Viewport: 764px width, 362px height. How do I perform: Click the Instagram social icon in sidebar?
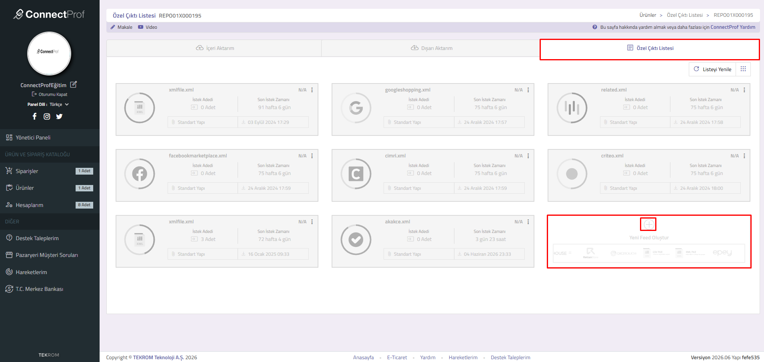tap(47, 116)
